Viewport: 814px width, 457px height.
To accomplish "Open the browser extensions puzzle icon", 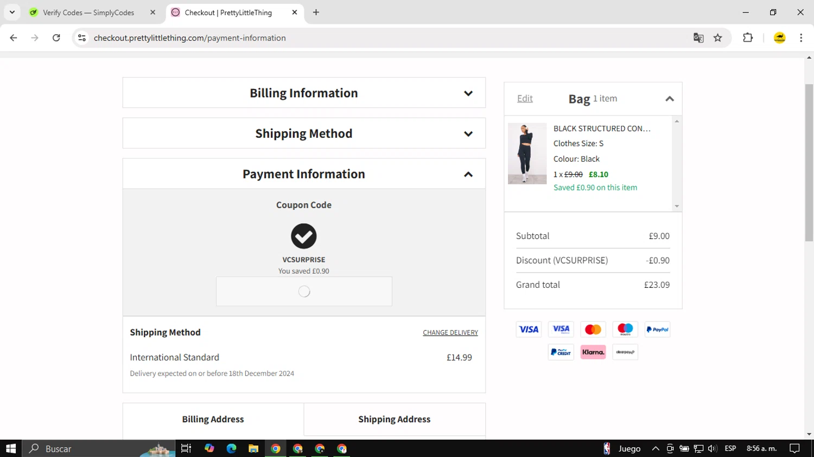I will [x=748, y=37].
